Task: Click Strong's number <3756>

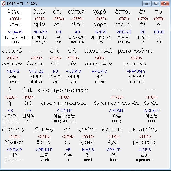Action: 68,136
